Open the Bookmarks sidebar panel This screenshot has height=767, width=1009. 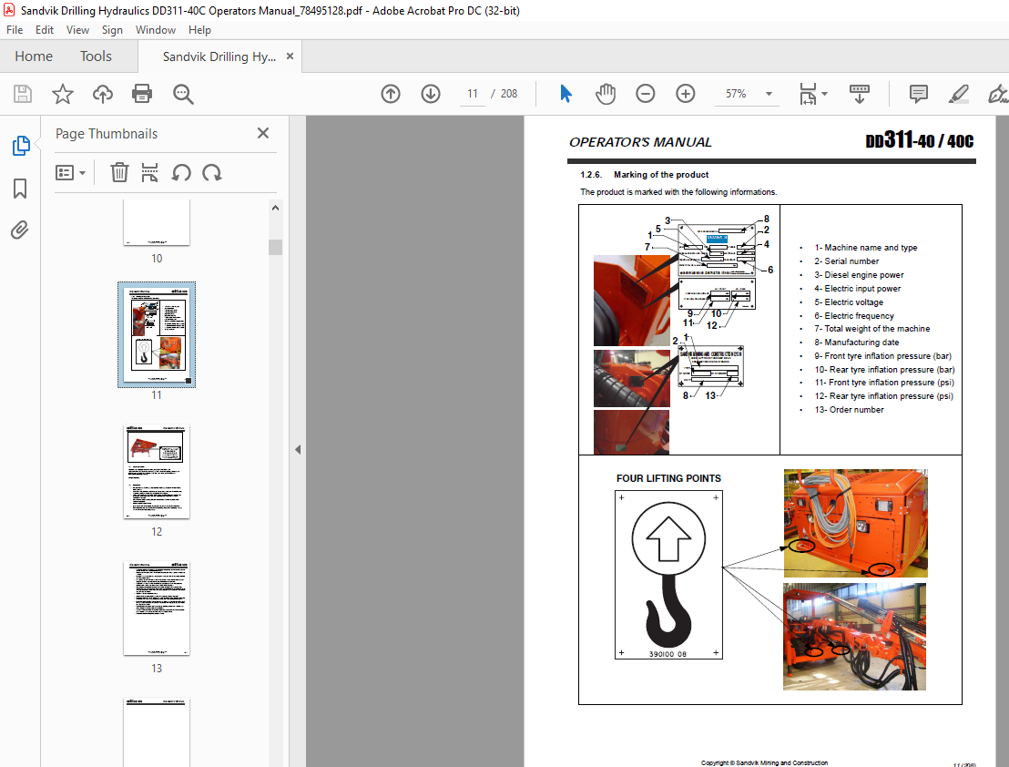(20, 189)
